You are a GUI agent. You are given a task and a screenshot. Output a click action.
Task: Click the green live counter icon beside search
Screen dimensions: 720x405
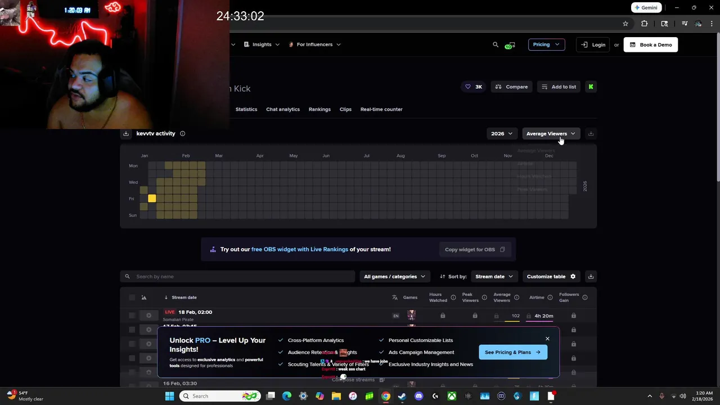coord(510,45)
